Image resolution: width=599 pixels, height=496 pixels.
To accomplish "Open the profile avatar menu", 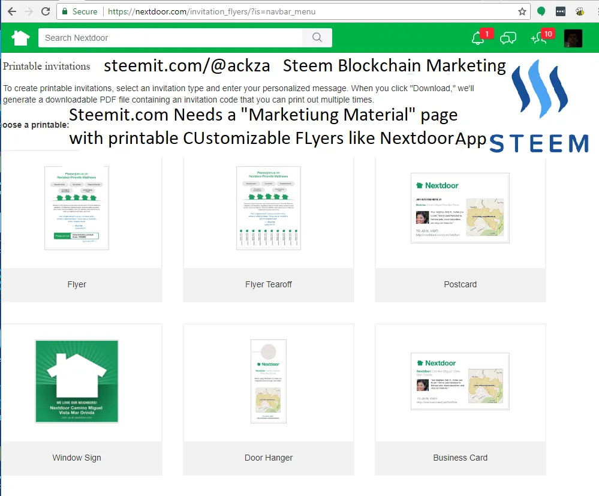I will point(573,38).
